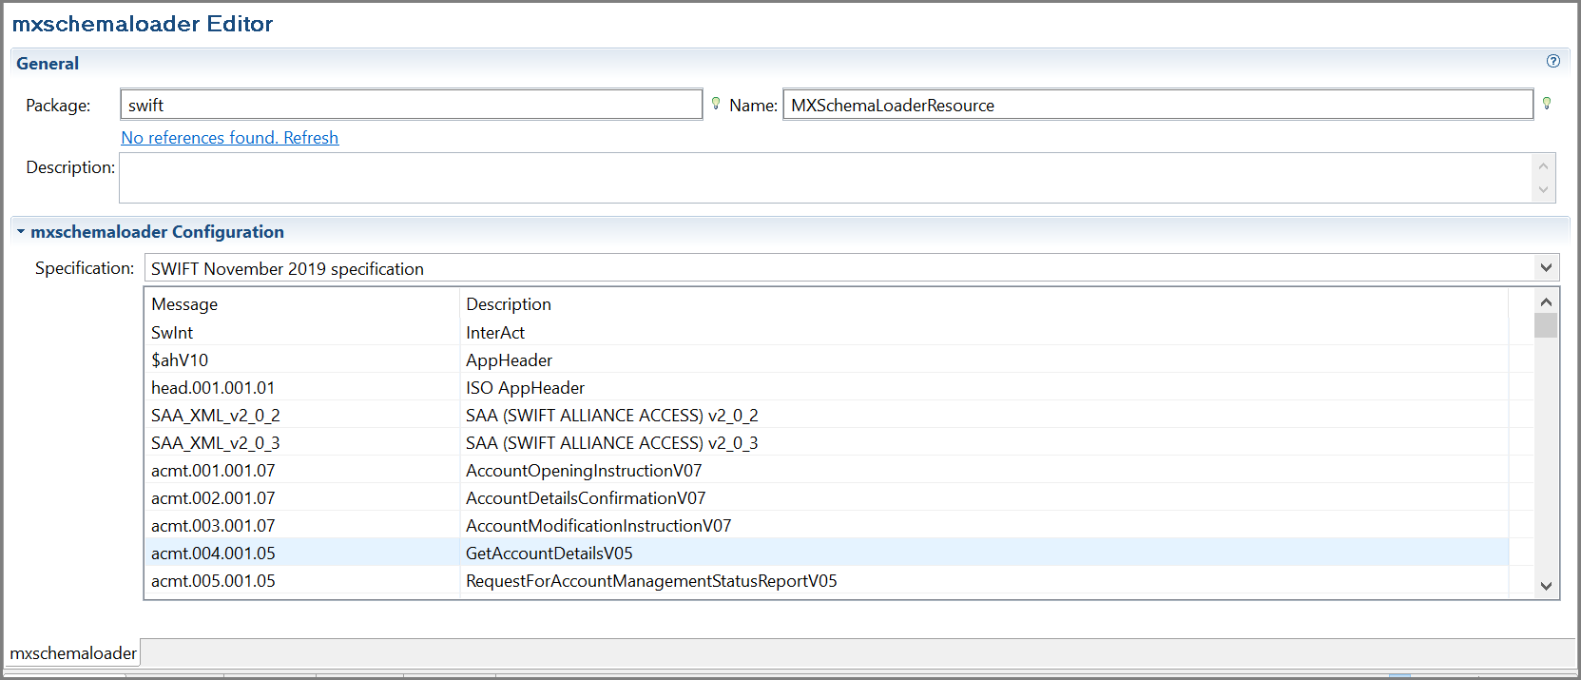Click the lightbulb hint next to Package field
The image size is (1581, 680).
tap(716, 104)
